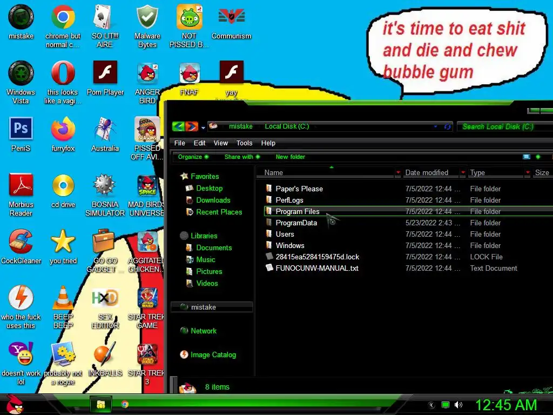Select the Music library

(206, 260)
